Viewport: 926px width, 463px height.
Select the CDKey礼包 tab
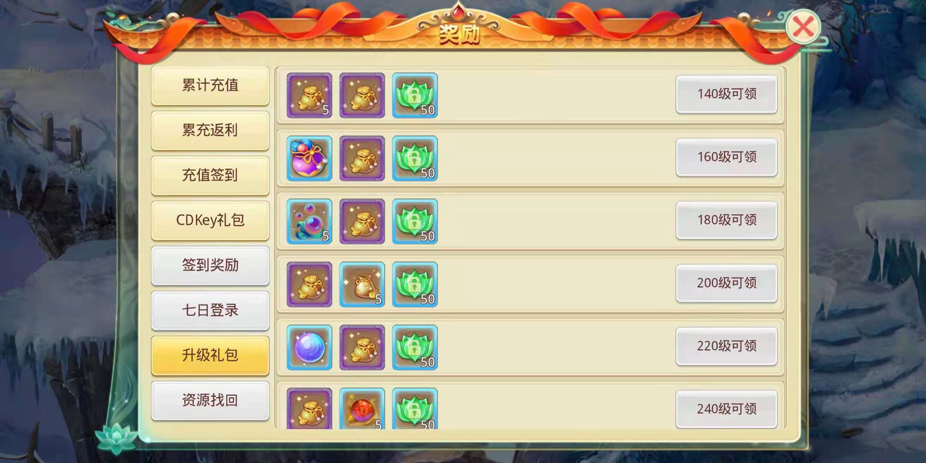click(x=210, y=220)
